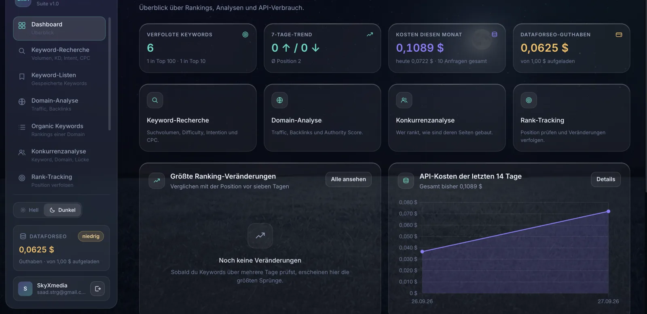Switch theme to Hell
The image size is (647, 314).
point(29,210)
